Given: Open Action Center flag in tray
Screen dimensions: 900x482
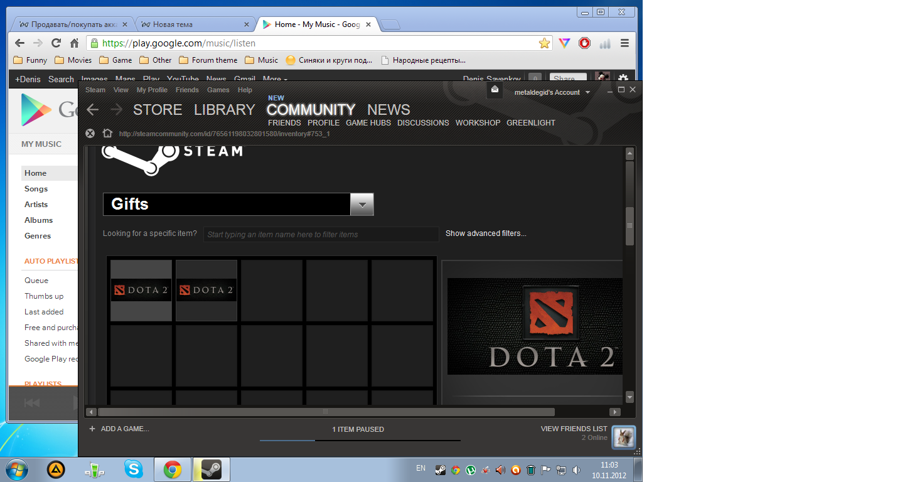Looking at the screenshot, I should tap(545, 469).
